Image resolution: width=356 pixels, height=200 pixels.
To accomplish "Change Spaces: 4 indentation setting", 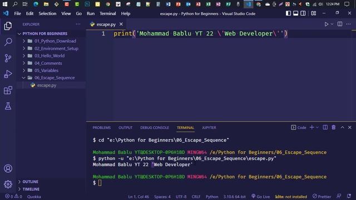I will [162, 197].
